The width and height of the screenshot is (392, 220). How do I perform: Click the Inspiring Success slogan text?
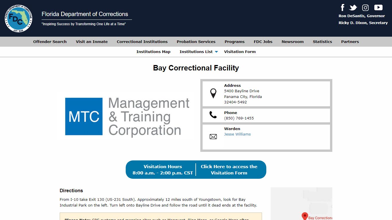pos(84,24)
